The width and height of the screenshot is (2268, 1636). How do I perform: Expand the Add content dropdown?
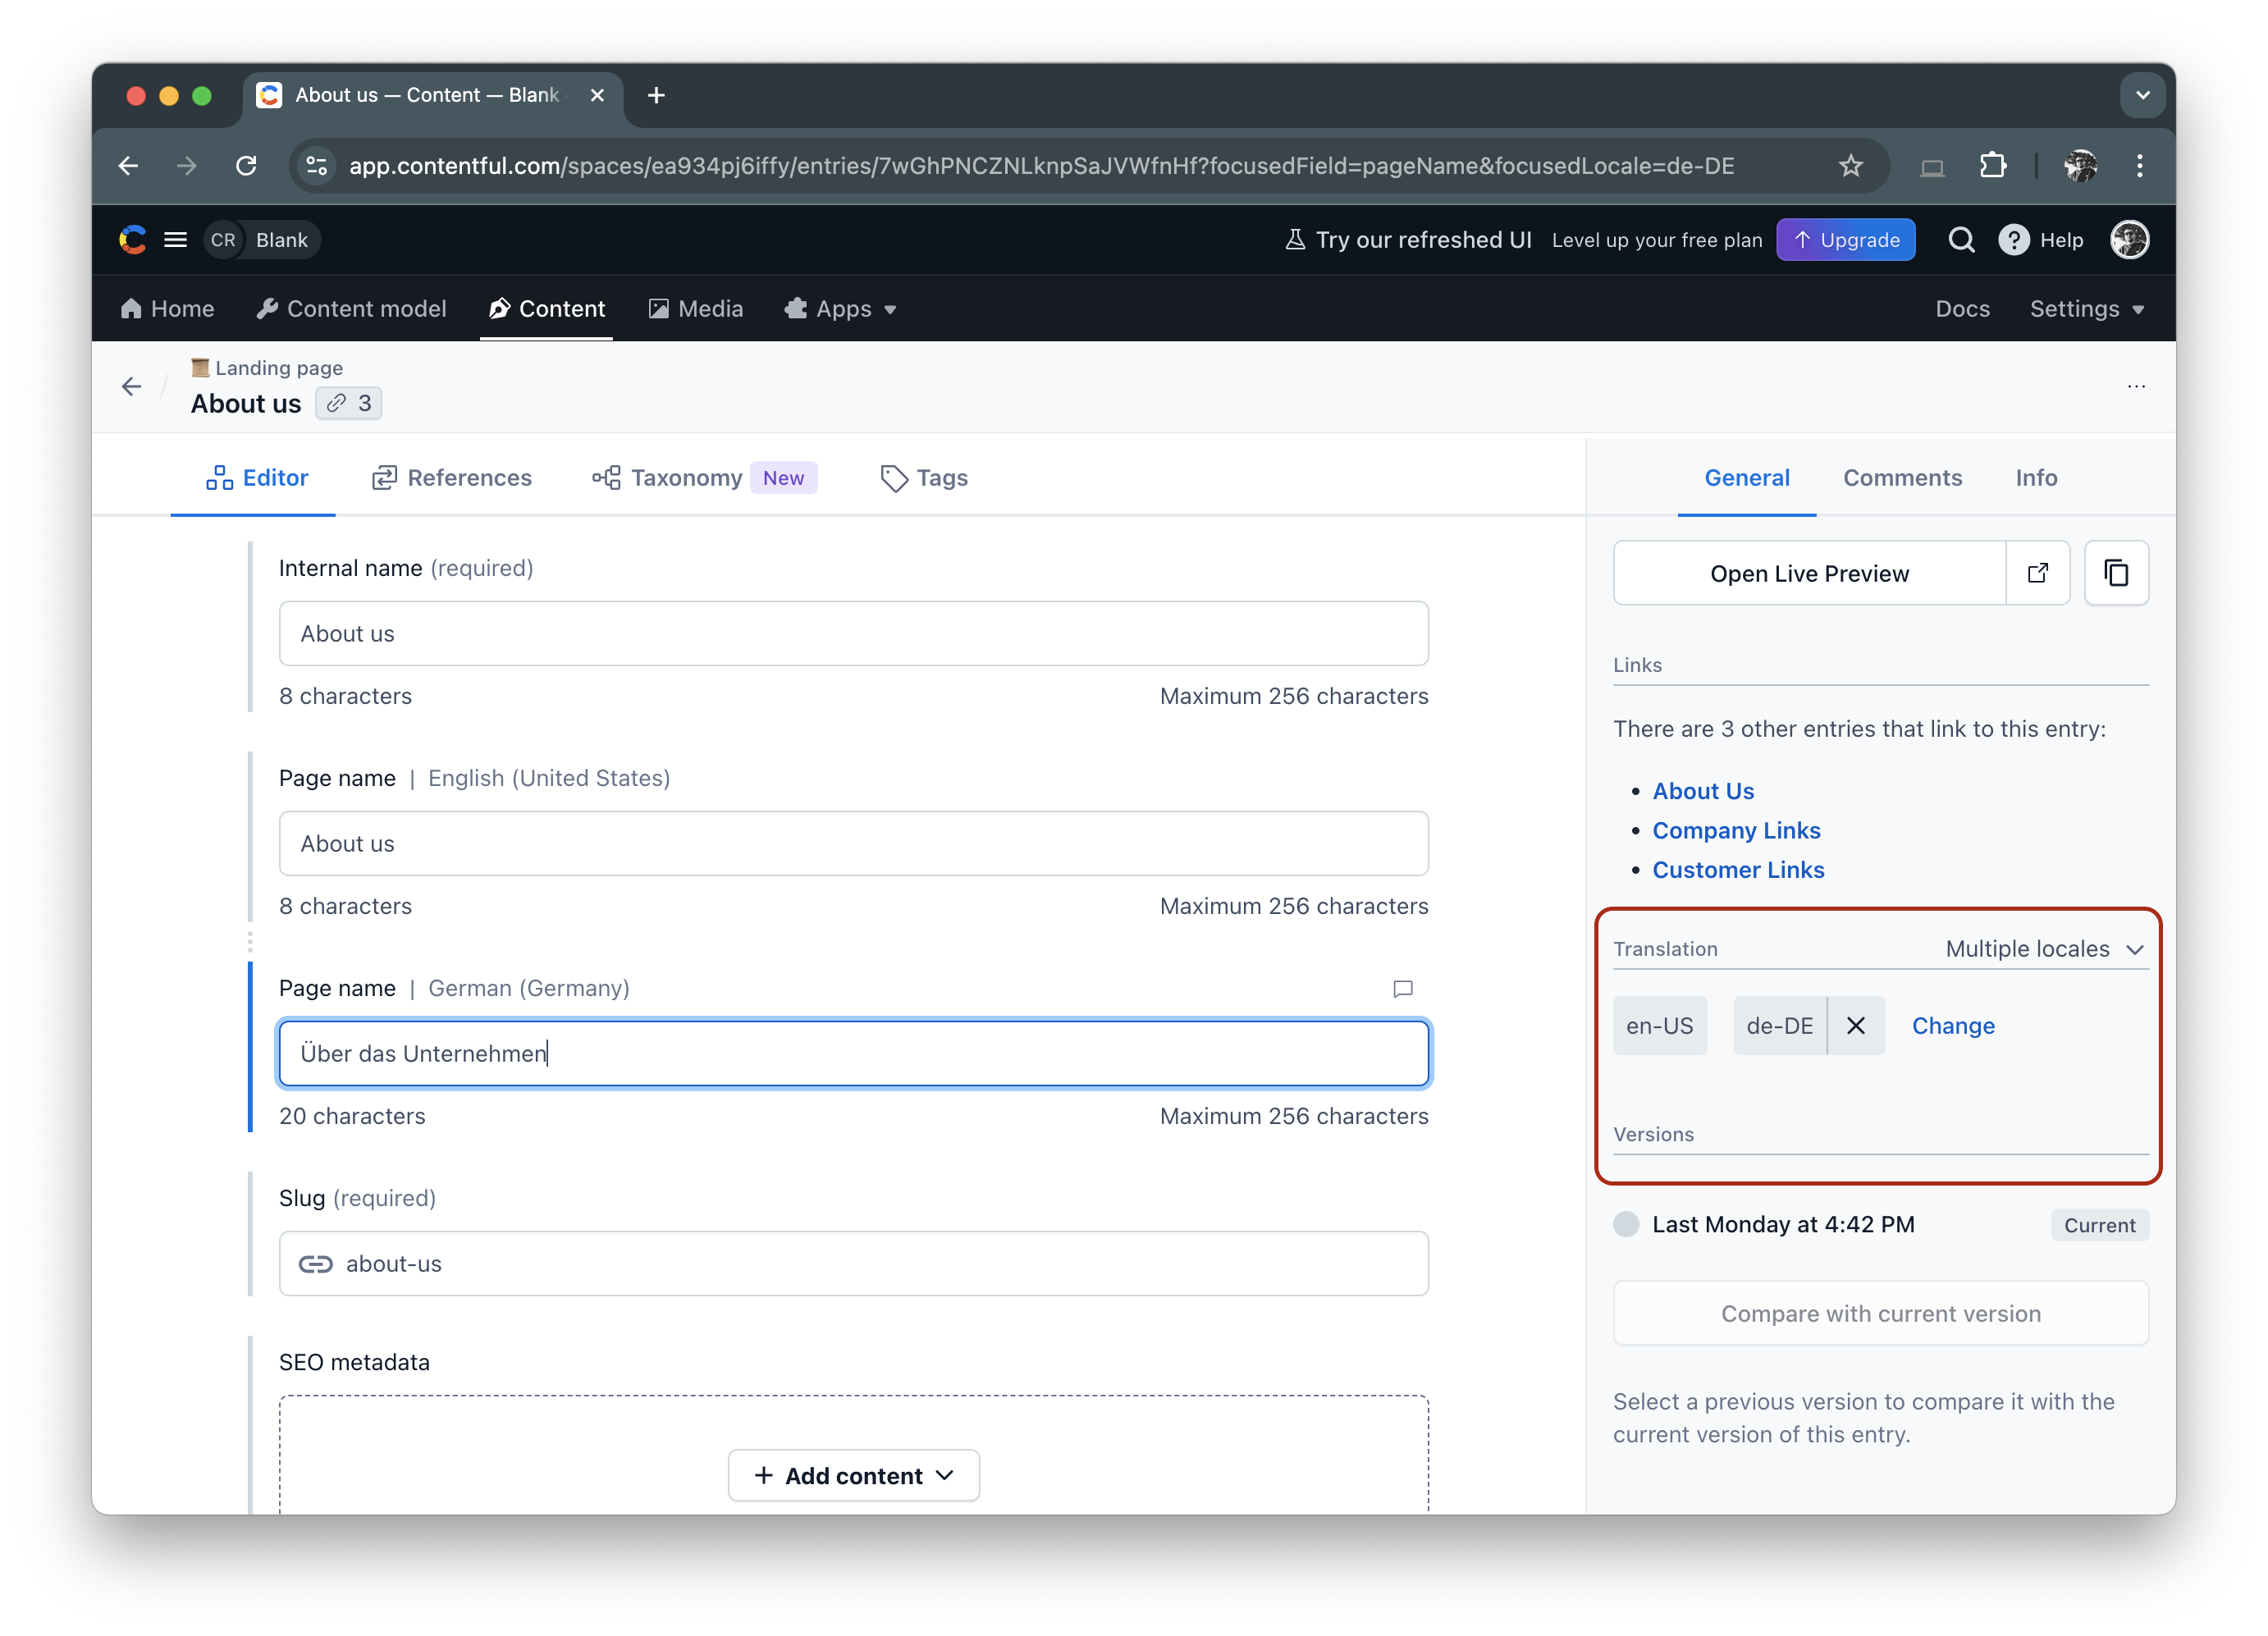(853, 1475)
